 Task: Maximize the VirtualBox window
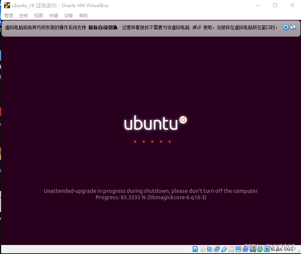point(275,5)
